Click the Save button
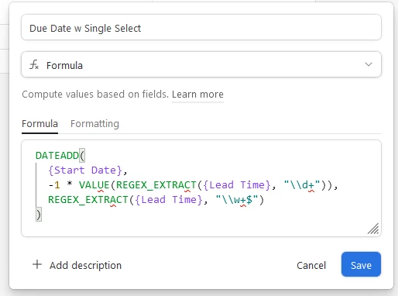 pyautogui.click(x=361, y=265)
